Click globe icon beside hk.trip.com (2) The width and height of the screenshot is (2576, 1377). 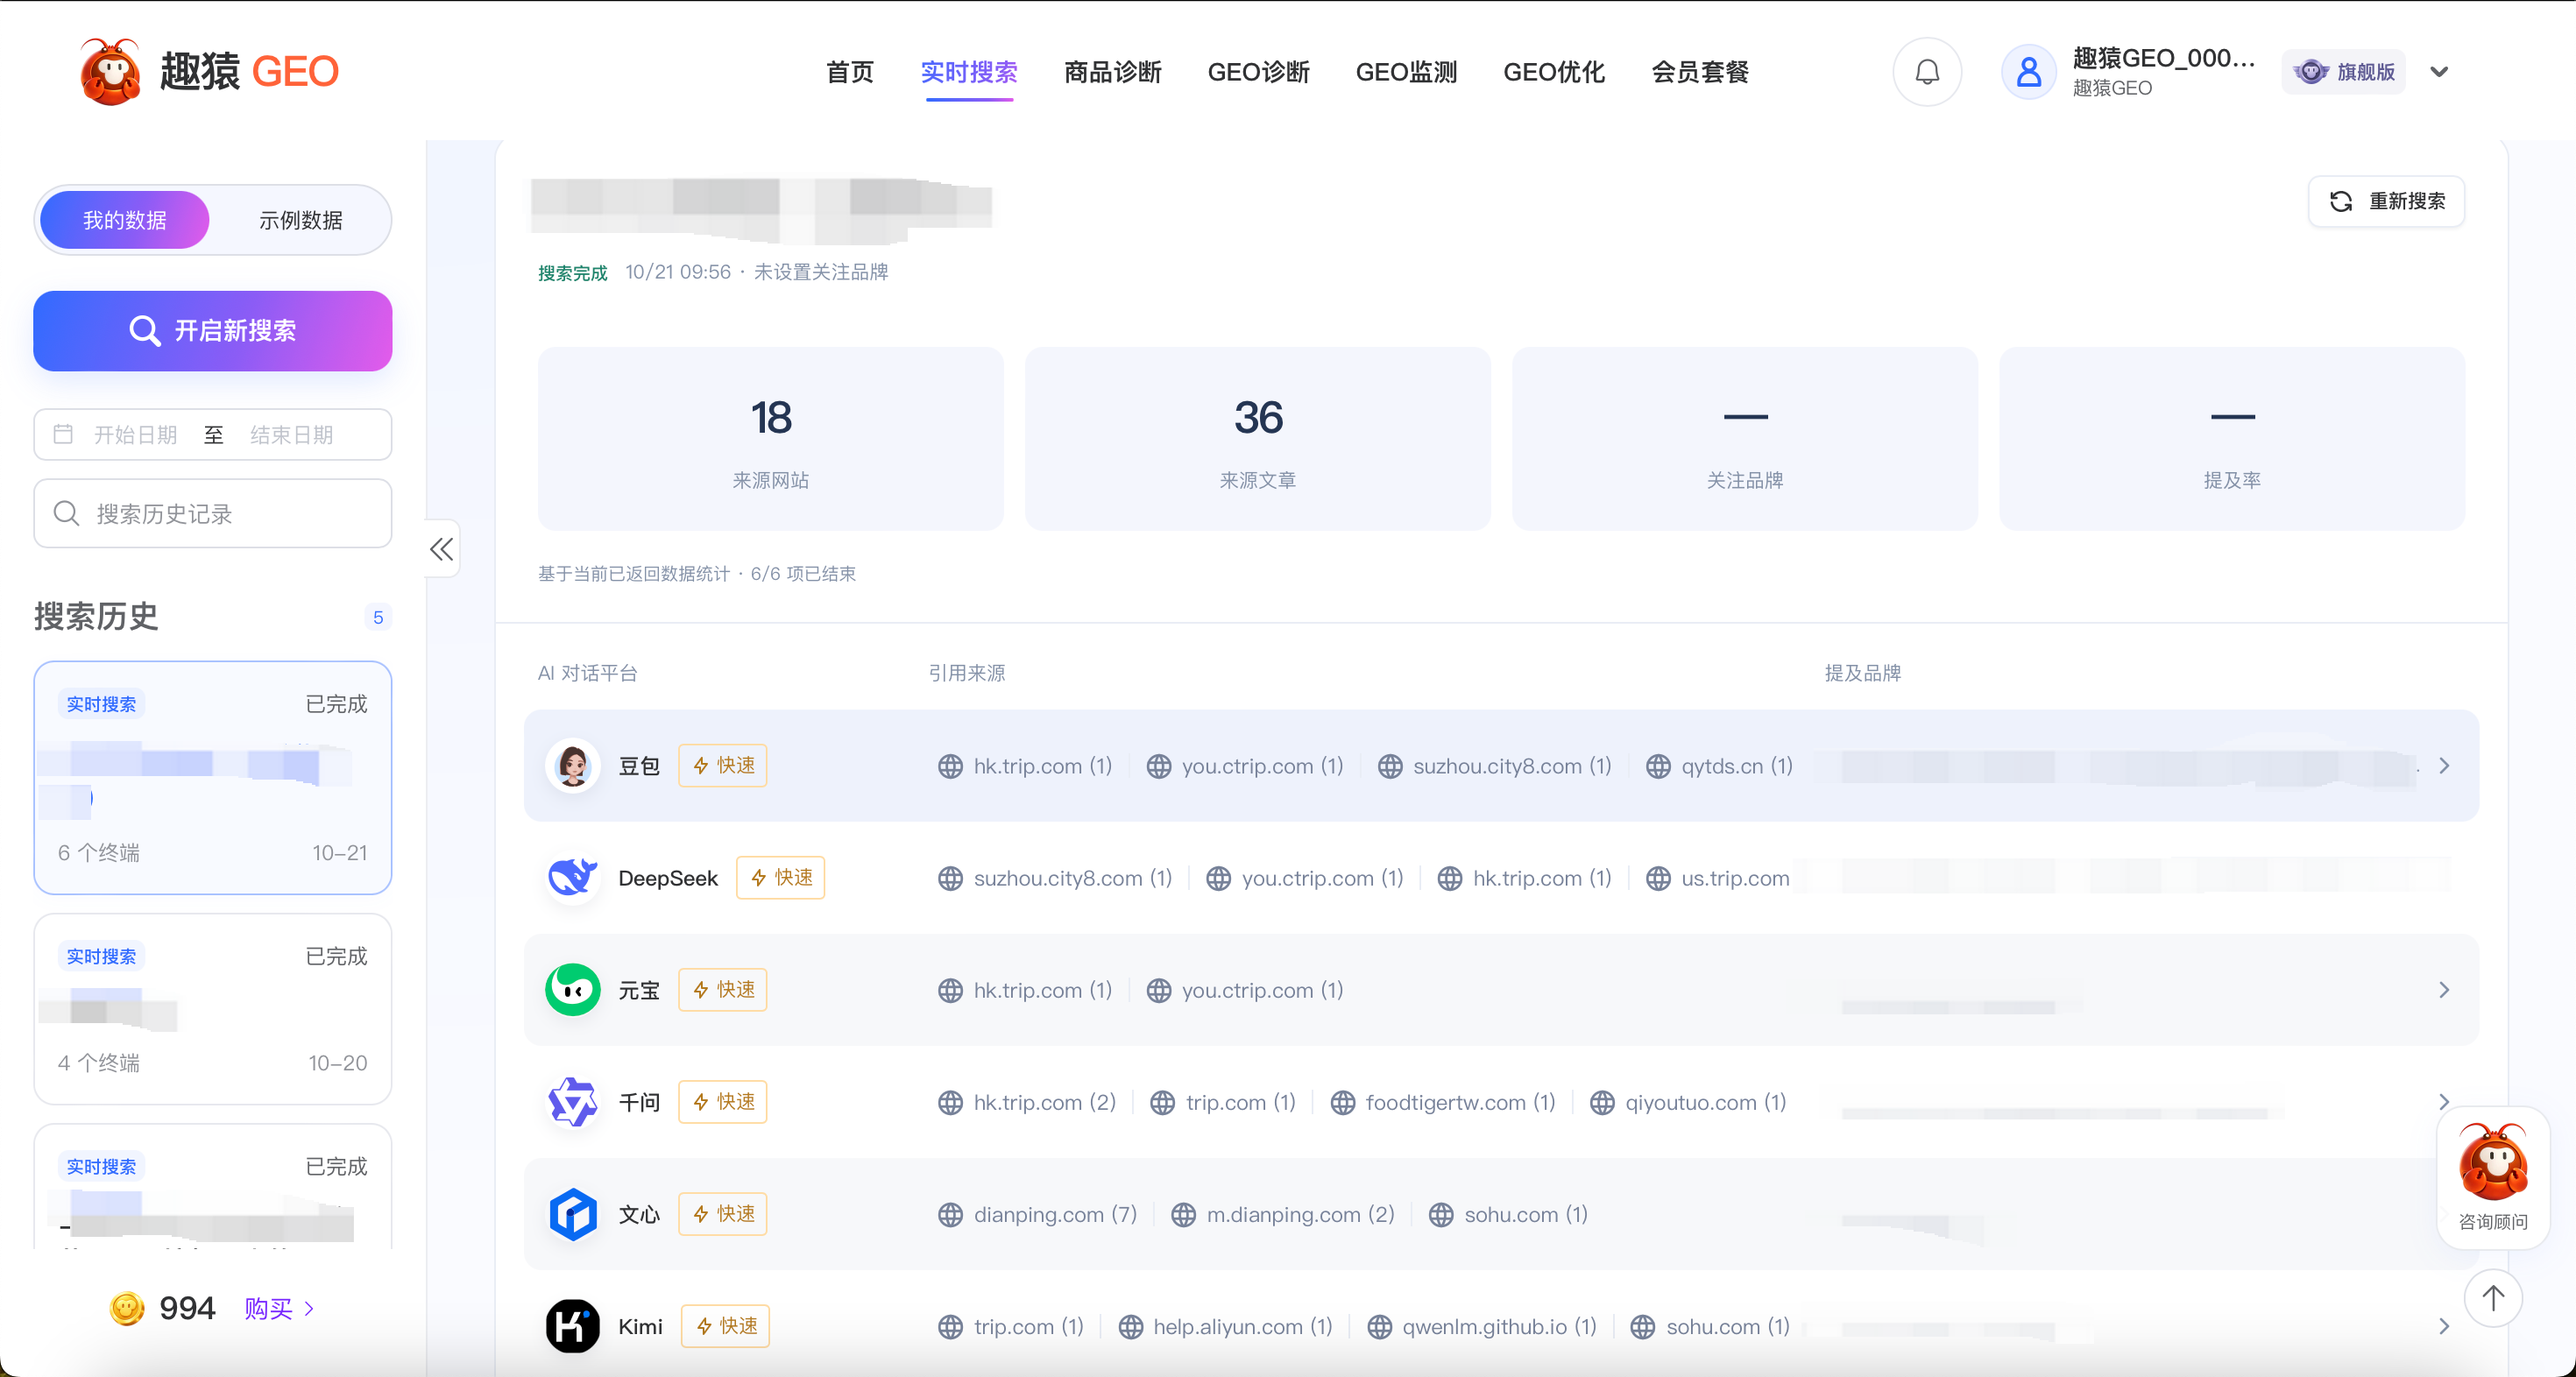coord(950,1102)
